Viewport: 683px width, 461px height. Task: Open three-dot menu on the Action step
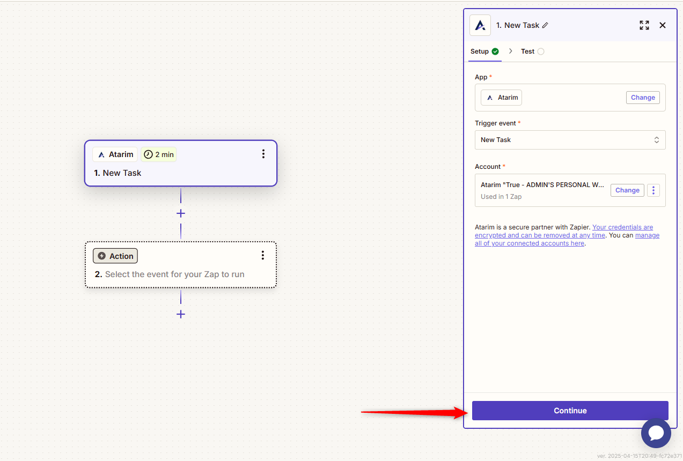262,255
